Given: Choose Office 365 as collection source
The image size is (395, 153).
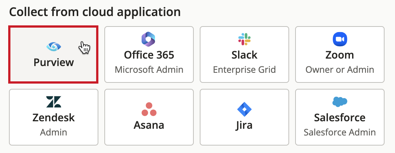Looking at the screenshot, I should [x=149, y=54].
